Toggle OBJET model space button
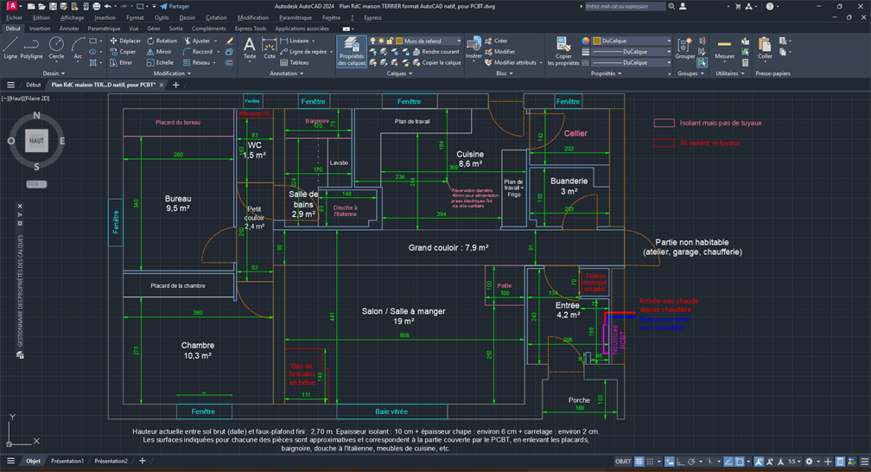Image resolution: width=871 pixels, height=472 pixels. pyautogui.click(x=623, y=462)
